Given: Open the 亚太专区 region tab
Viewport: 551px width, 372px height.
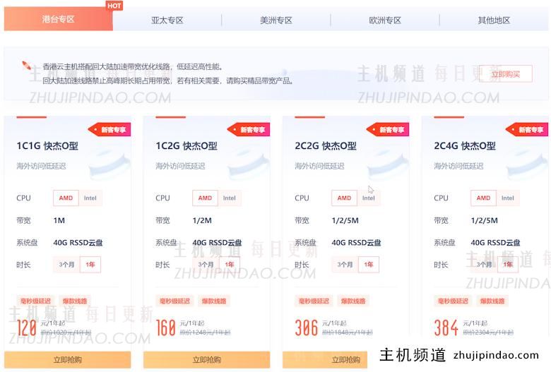Looking at the screenshot, I should pyautogui.click(x=167, y=20).
